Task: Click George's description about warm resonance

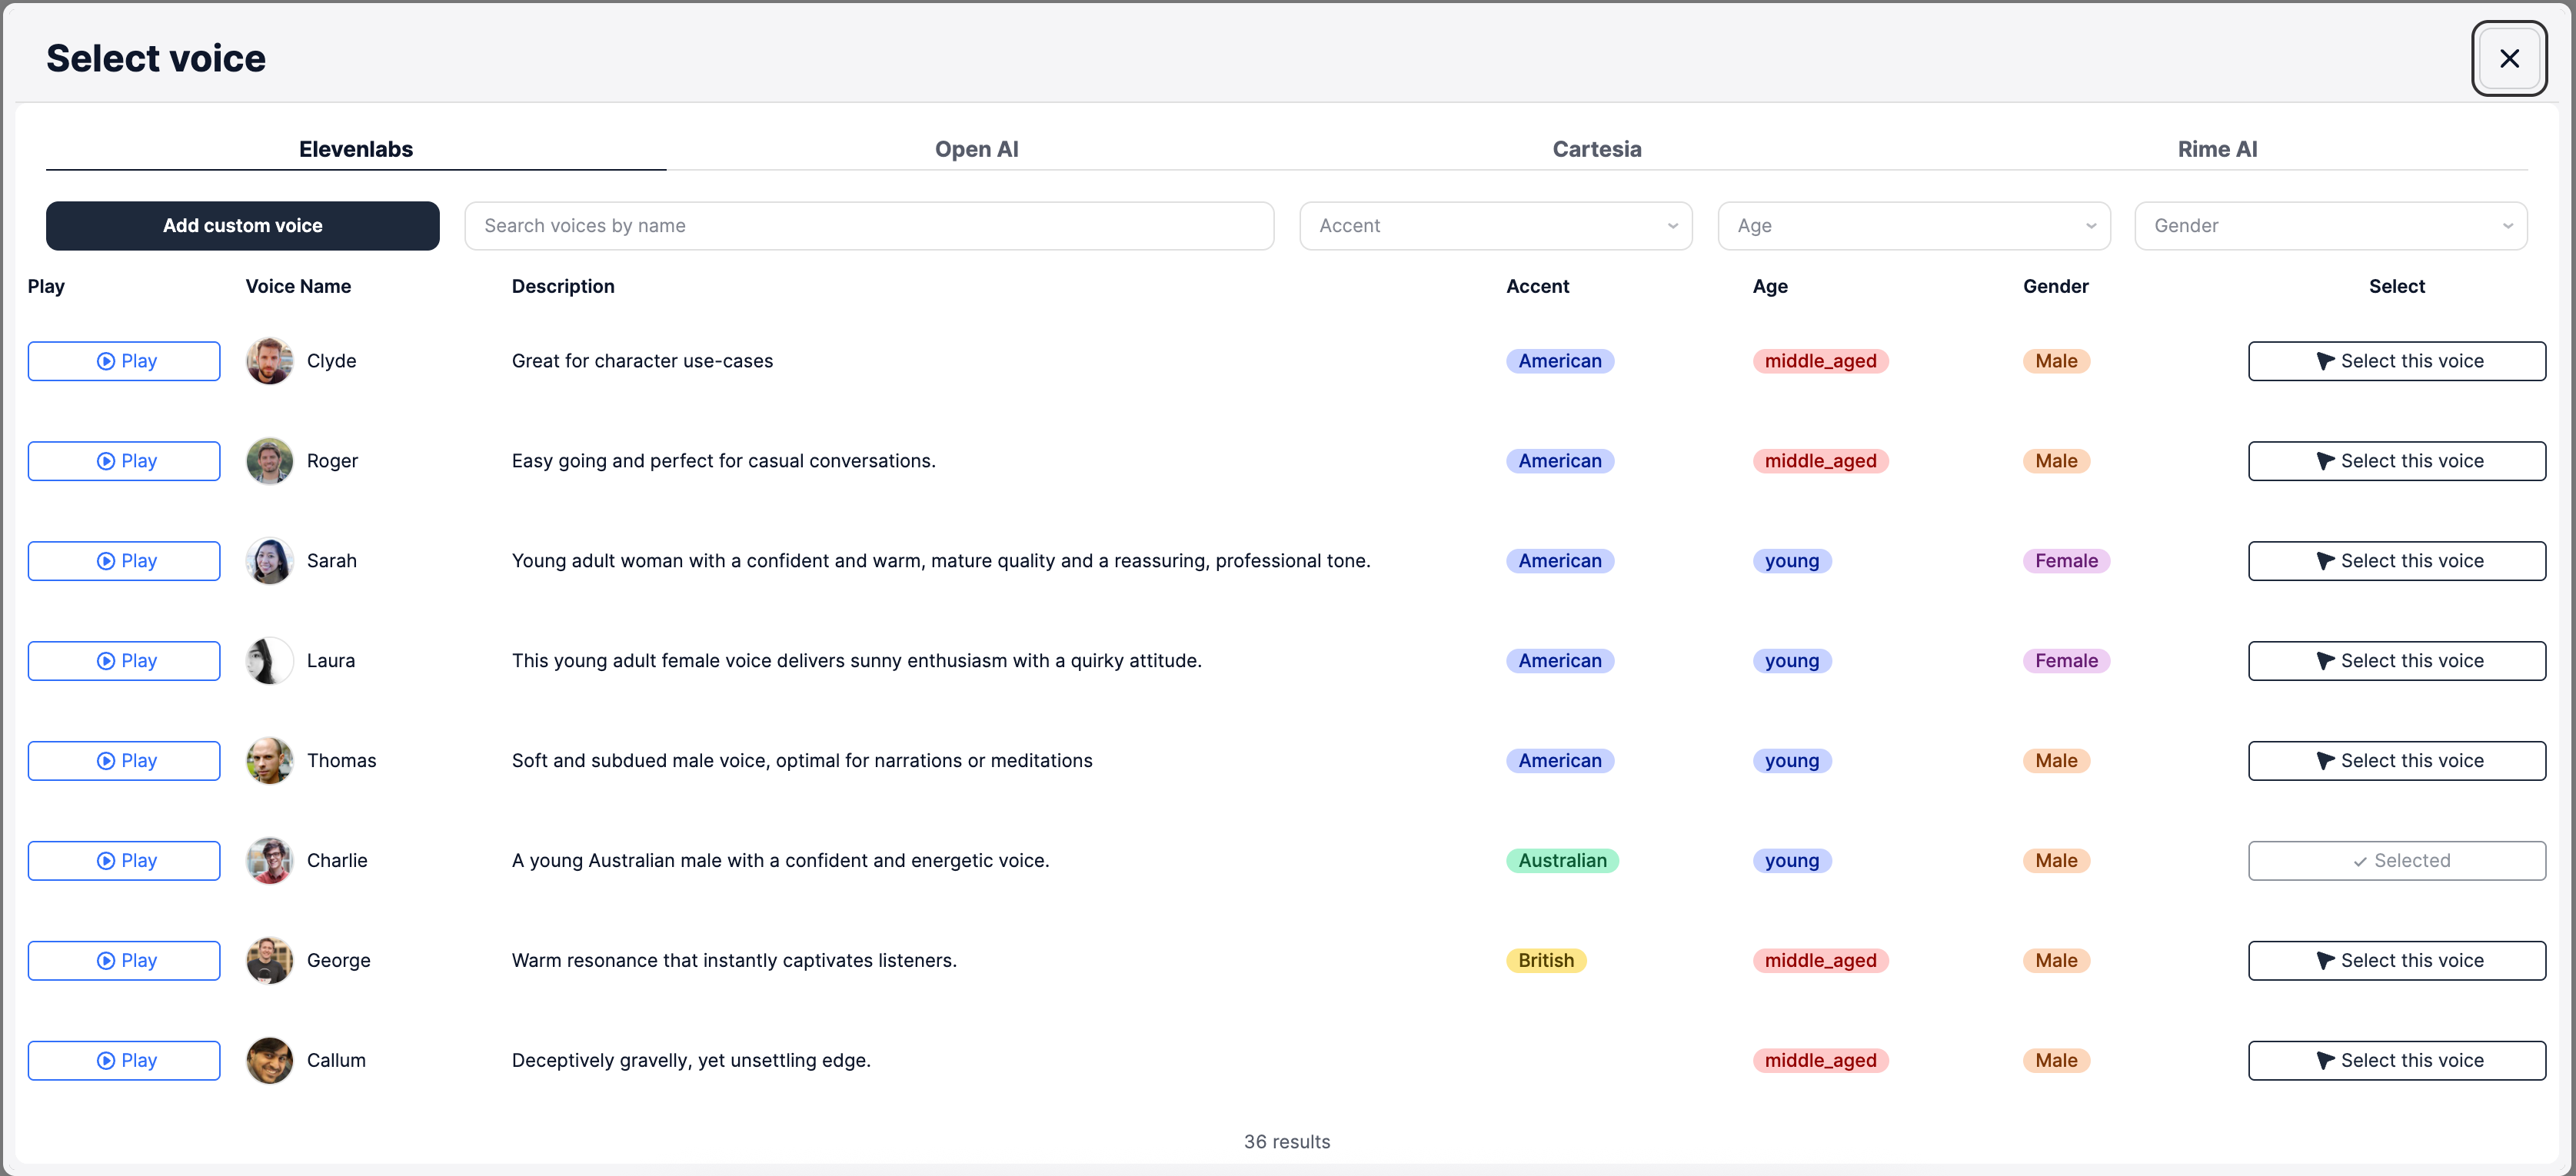Action: 734,960
